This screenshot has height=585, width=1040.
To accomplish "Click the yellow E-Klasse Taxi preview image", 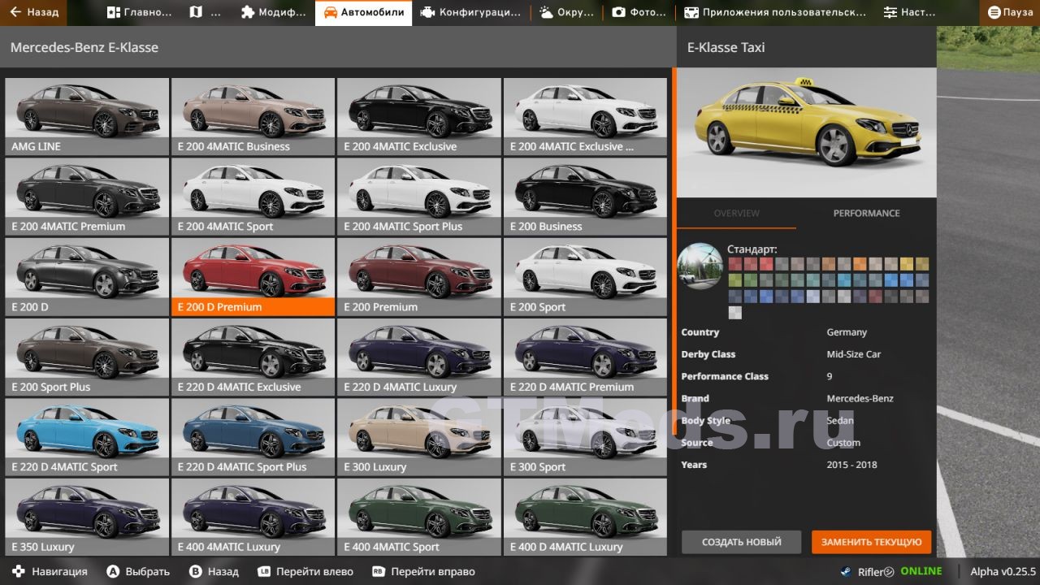I will [806, 132].
